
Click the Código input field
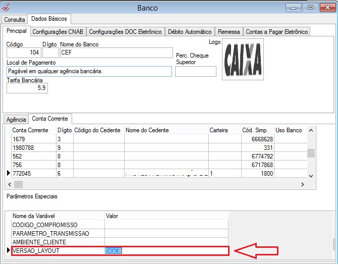click(23, 52)
